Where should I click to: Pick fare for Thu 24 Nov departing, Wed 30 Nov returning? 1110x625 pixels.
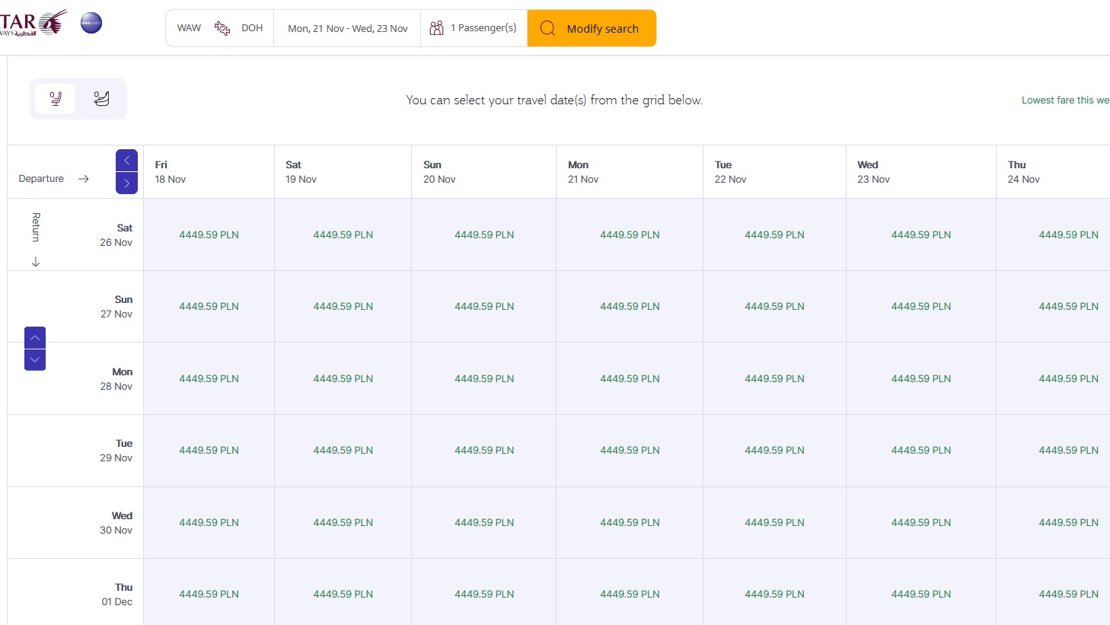tap(1053, 522)
